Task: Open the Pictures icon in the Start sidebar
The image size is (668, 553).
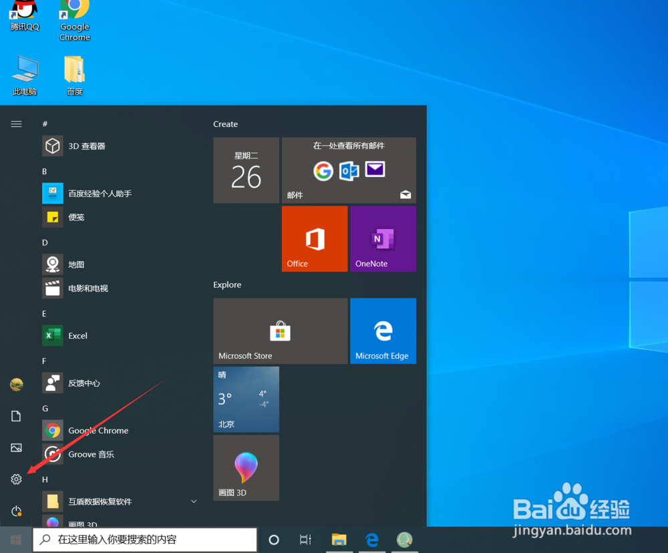Action: coord(16,447)
